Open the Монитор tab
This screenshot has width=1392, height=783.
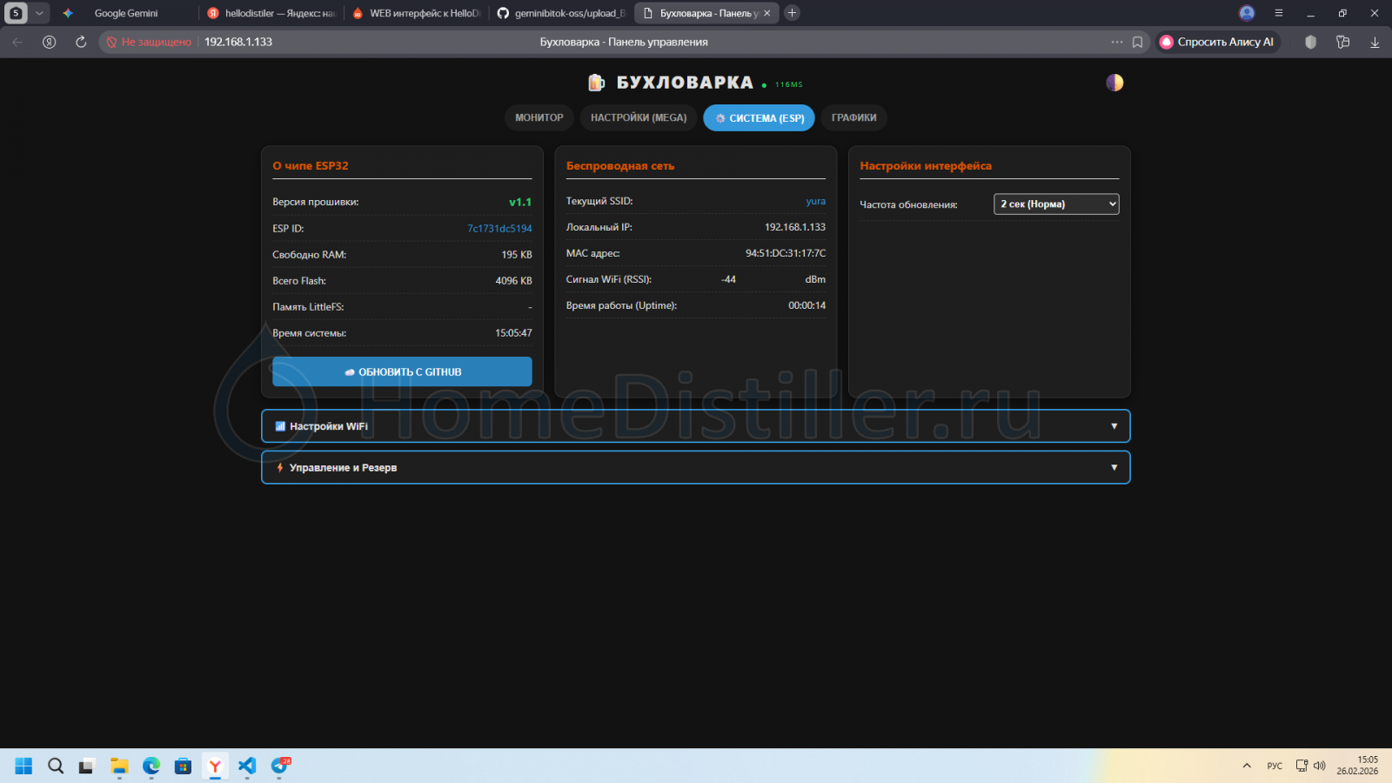pos(539,117)
